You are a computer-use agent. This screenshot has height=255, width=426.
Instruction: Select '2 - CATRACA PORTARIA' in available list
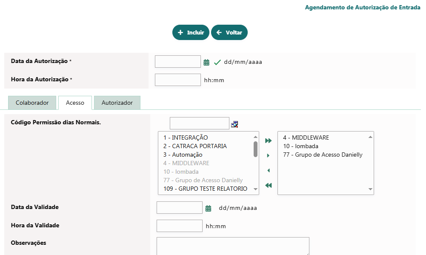click(x=195, y=146)
